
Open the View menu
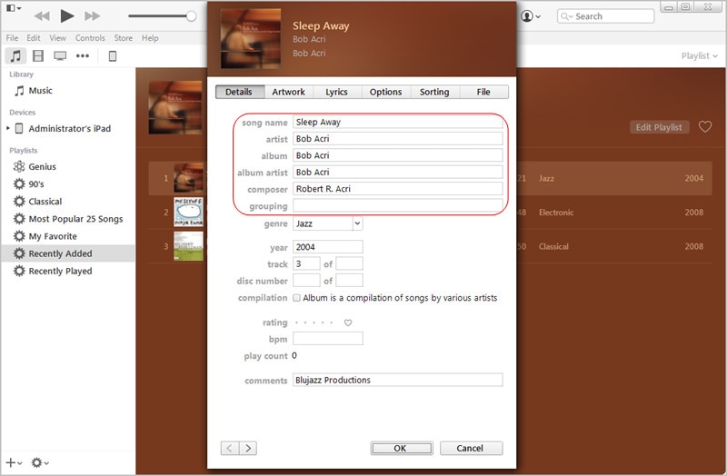point(57,38)
